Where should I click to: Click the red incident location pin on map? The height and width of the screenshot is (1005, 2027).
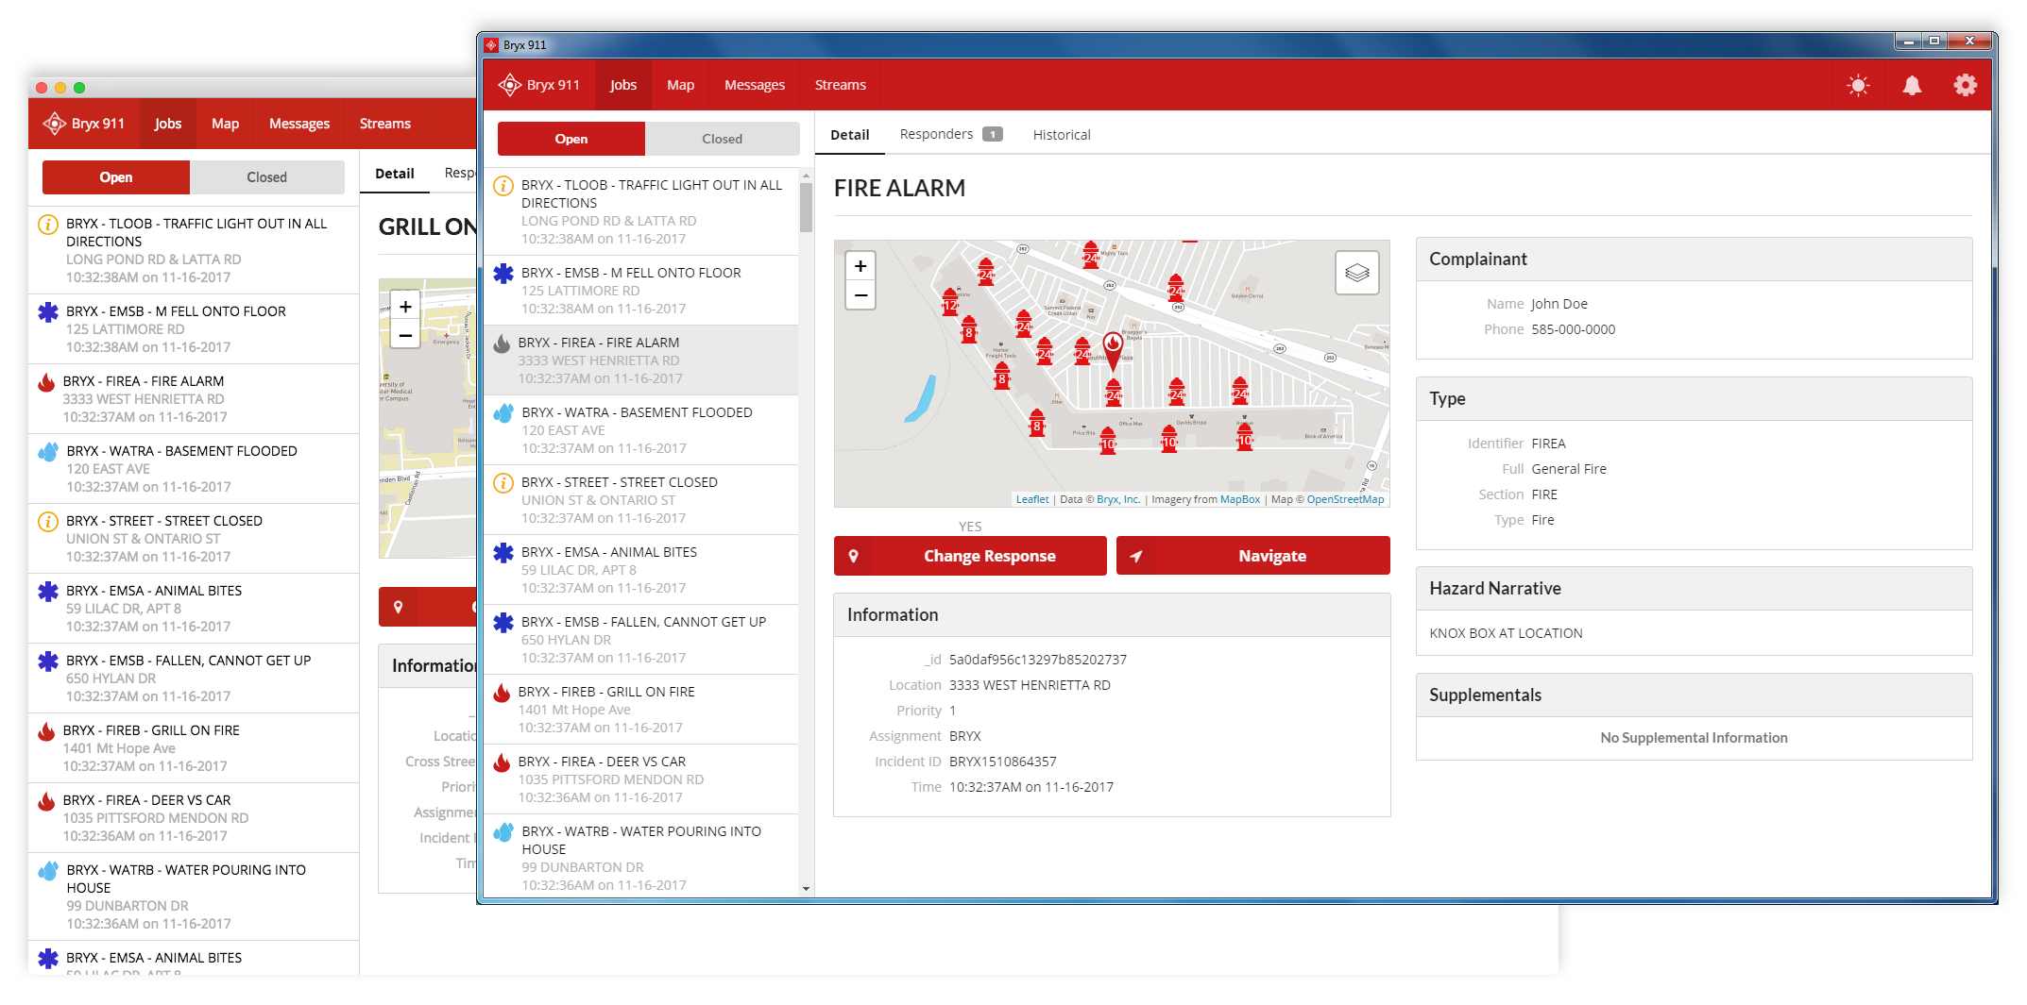click(1113, 347)
